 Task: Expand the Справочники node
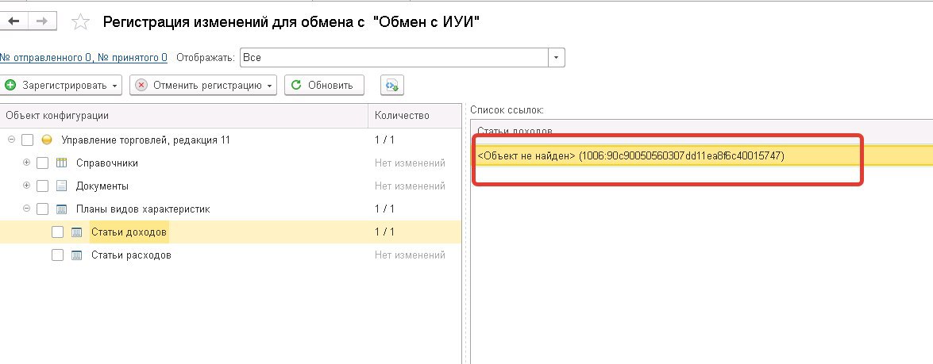point(26,163)
